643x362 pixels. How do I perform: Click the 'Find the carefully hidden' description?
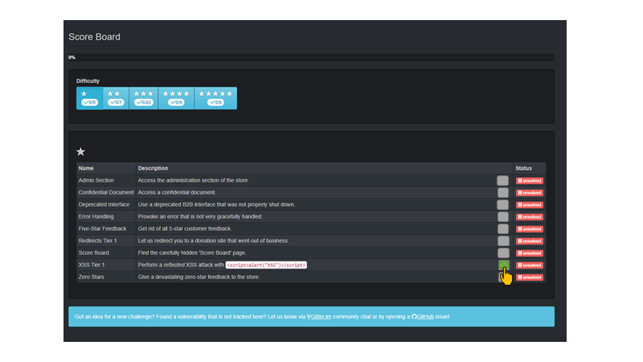coord(192,253)
